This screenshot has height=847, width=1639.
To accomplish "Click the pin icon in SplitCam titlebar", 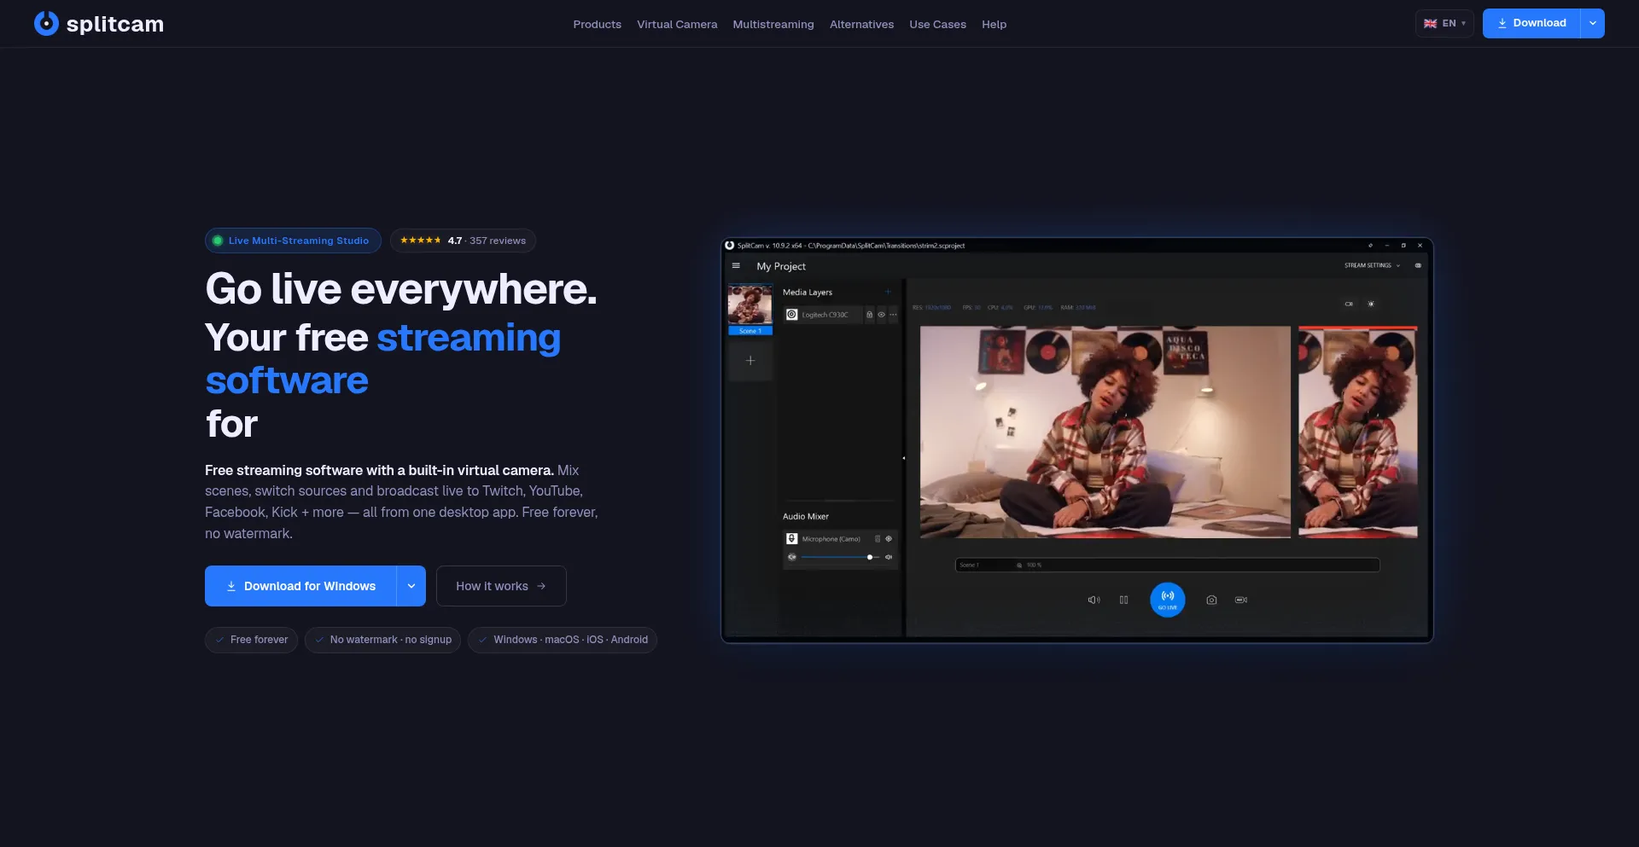I will click(x=1371, y=246).
